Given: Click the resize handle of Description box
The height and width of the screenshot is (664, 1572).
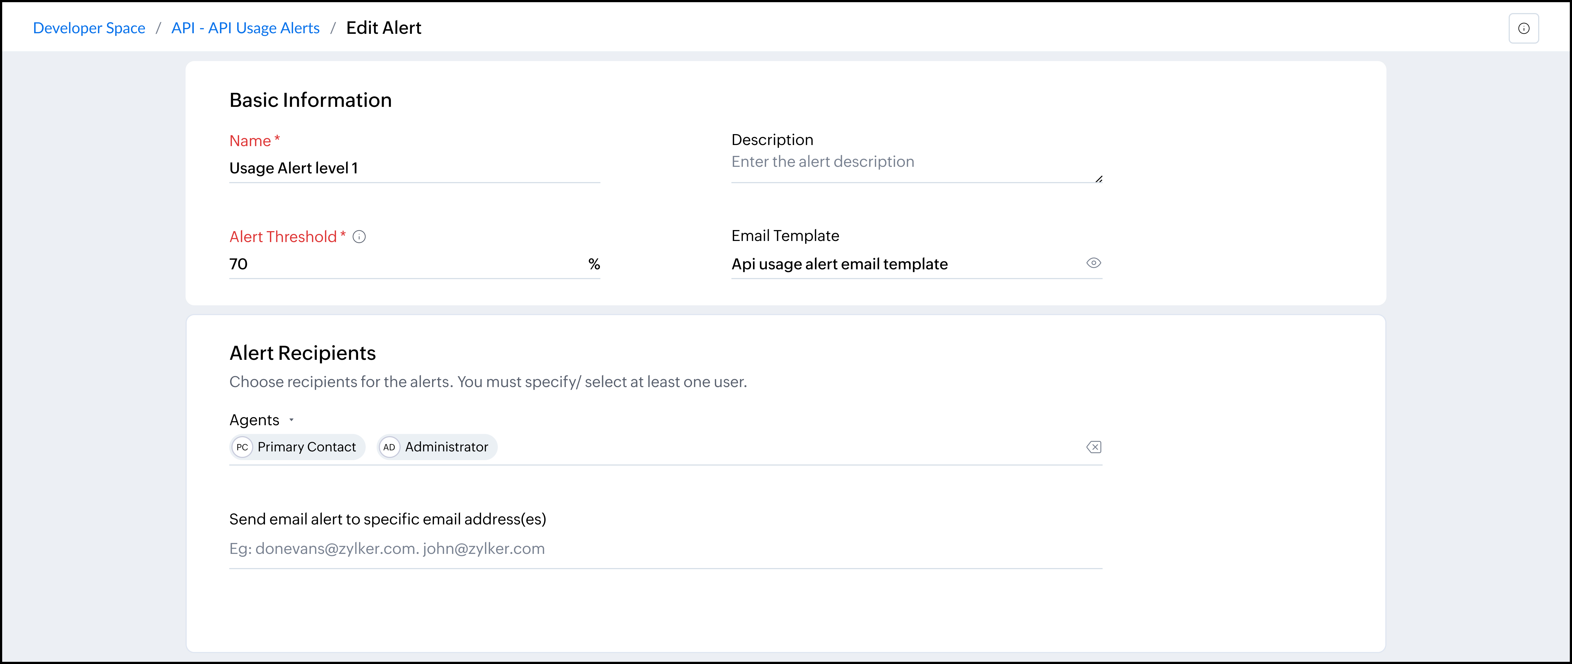Looking at the screenshot, I should pos(1098,179).
